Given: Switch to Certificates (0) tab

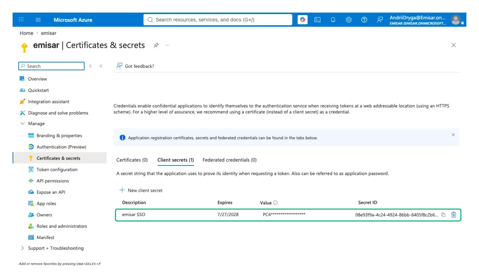Looking at the screenshot, I should pyautogui.click(x=132, y=160).
